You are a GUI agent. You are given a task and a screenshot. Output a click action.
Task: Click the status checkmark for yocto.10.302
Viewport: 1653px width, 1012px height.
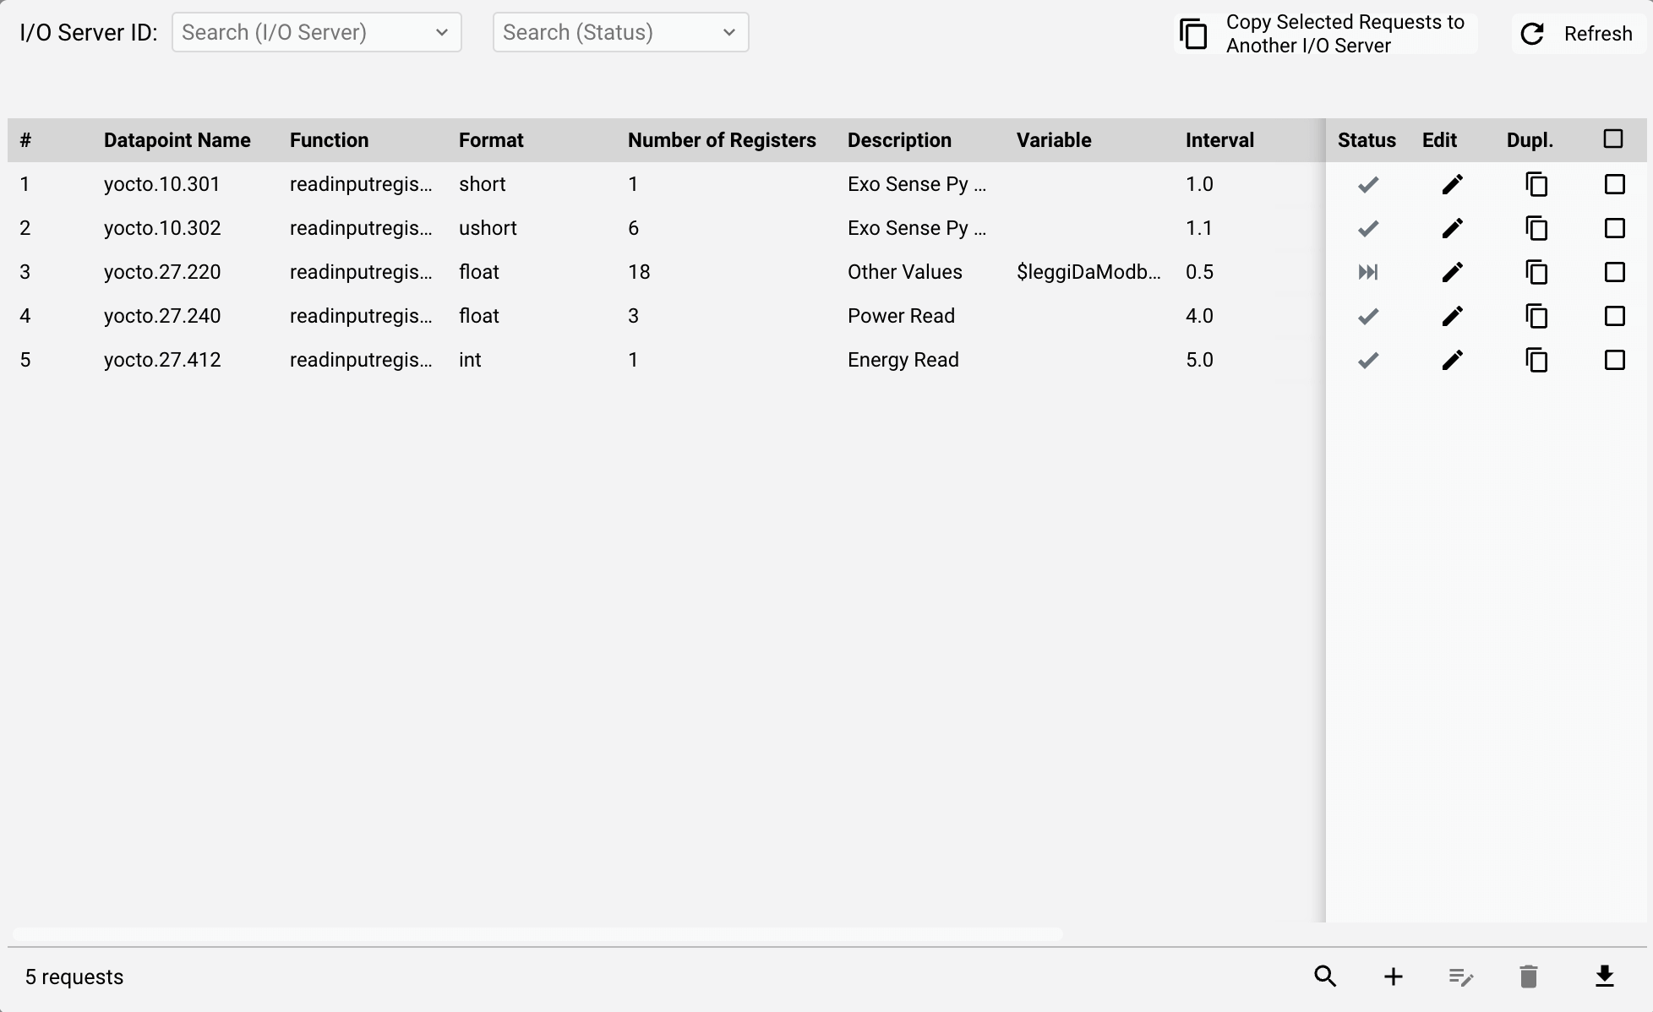tap(1368, 228)
